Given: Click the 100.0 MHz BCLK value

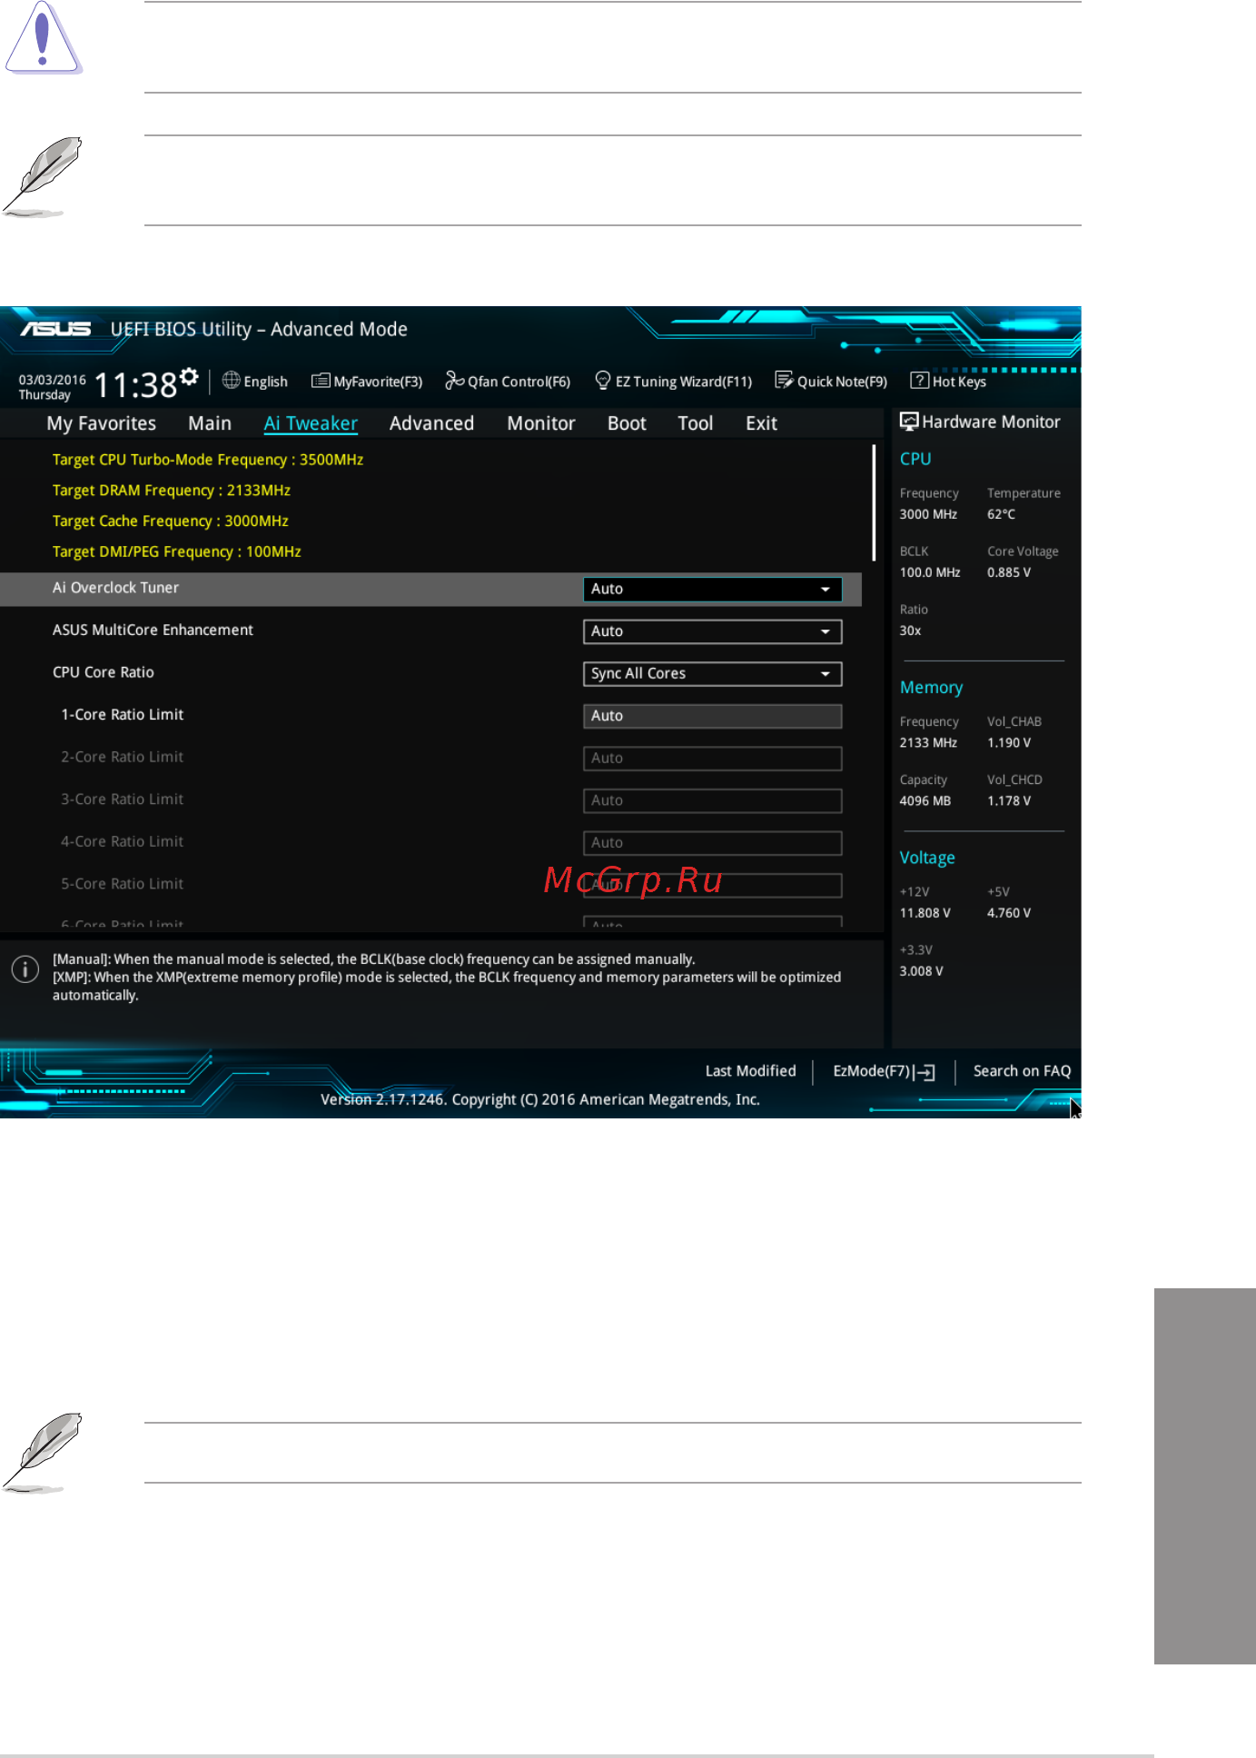Looking at the screenshot, I should coord(930,572).
